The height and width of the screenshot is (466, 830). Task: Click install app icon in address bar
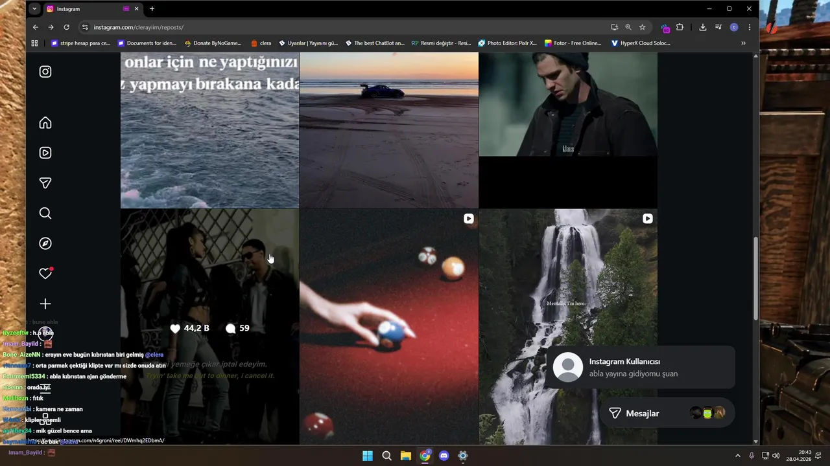coord(614,27)
